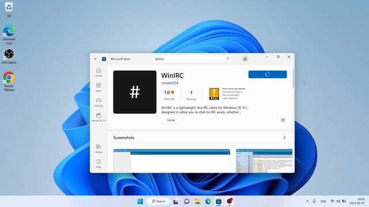Open File Explorer from taskbar
The image size is (369, 207).
click(x=197, y=201)
